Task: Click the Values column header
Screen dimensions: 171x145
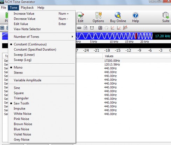Action: click(x=137, y=56)
